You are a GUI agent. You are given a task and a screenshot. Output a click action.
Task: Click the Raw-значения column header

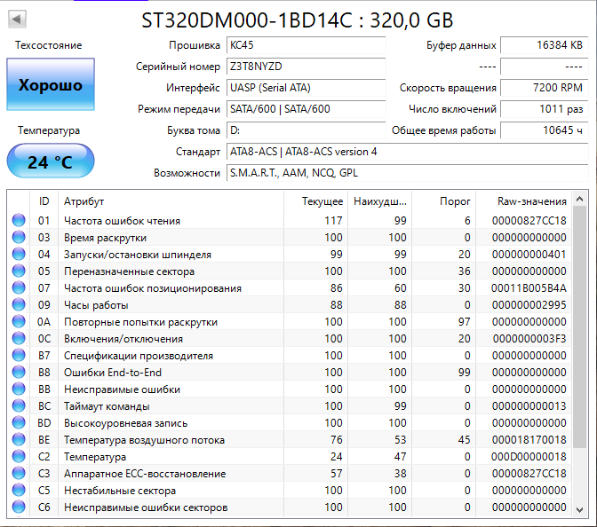pos(524,201)
